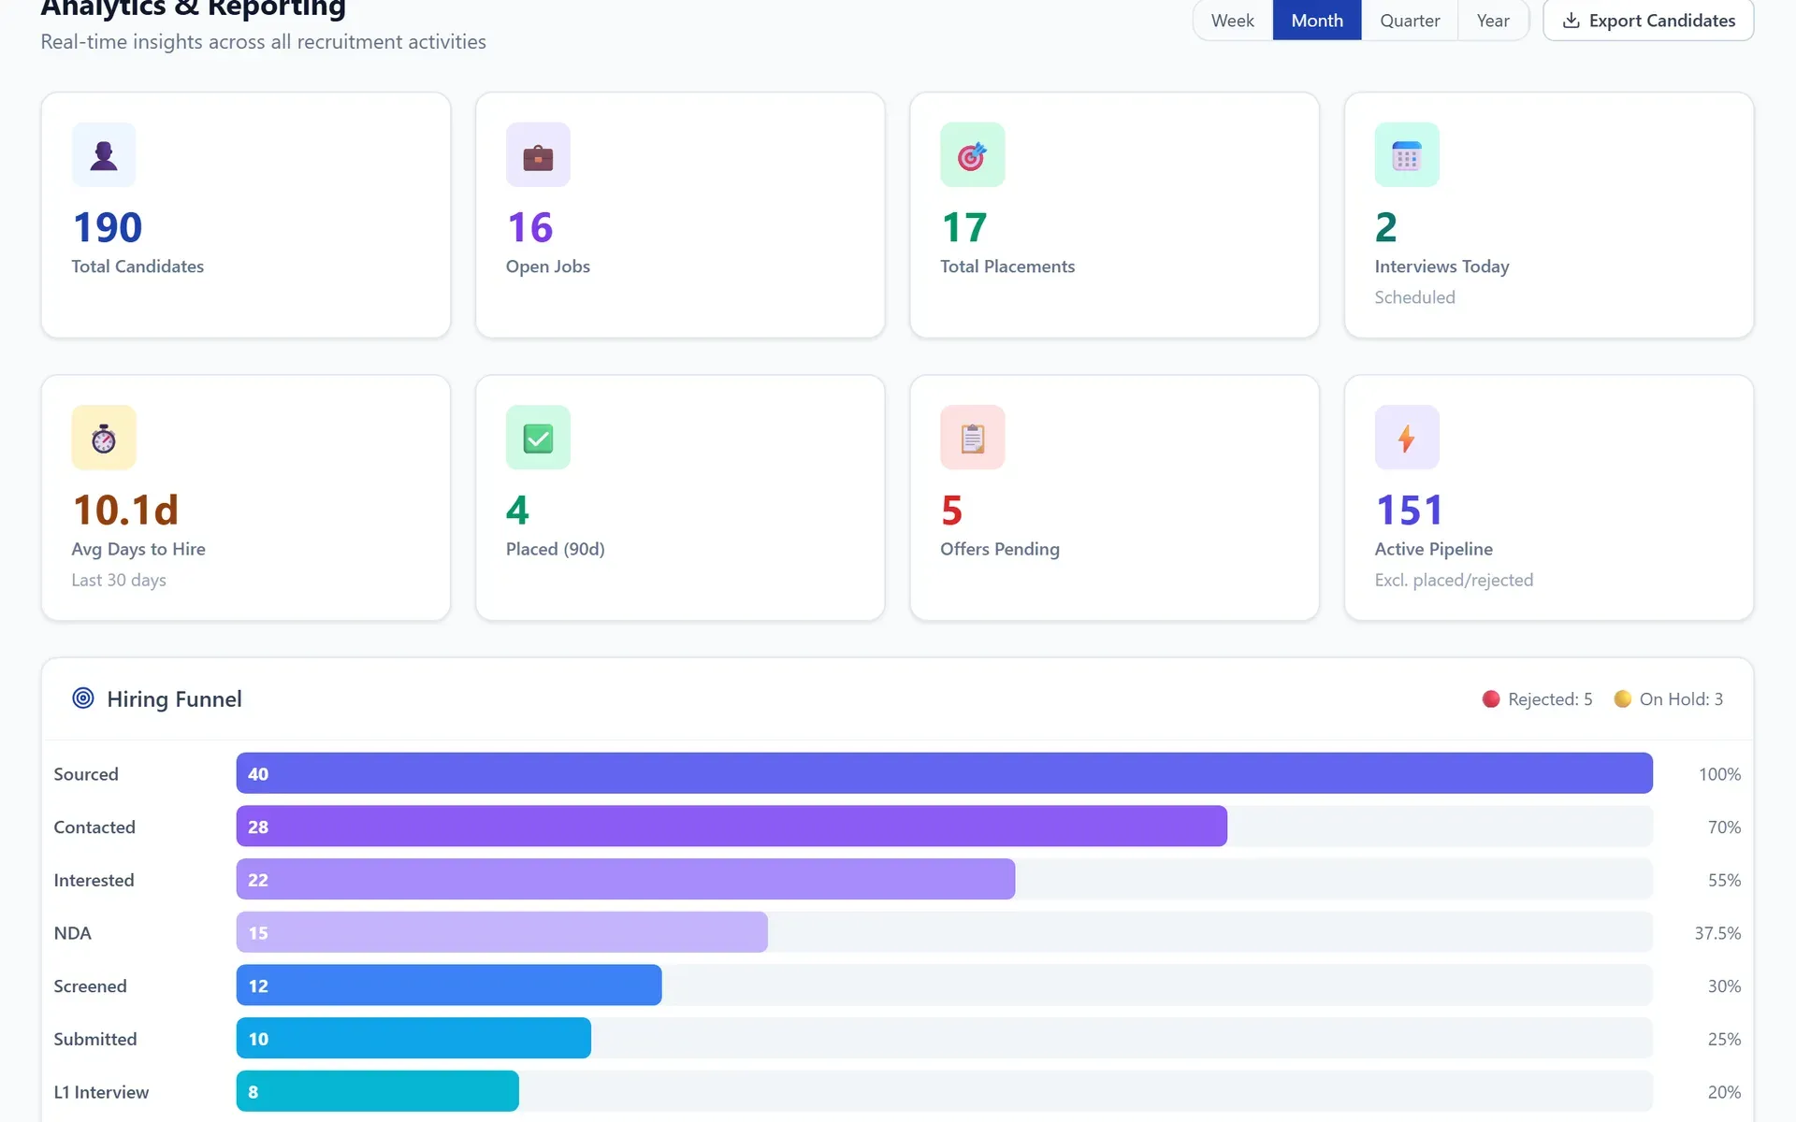Screen dimensions: 1796x1122
Task: Click the 151 Active Pipeline value
Action: 1409,511
